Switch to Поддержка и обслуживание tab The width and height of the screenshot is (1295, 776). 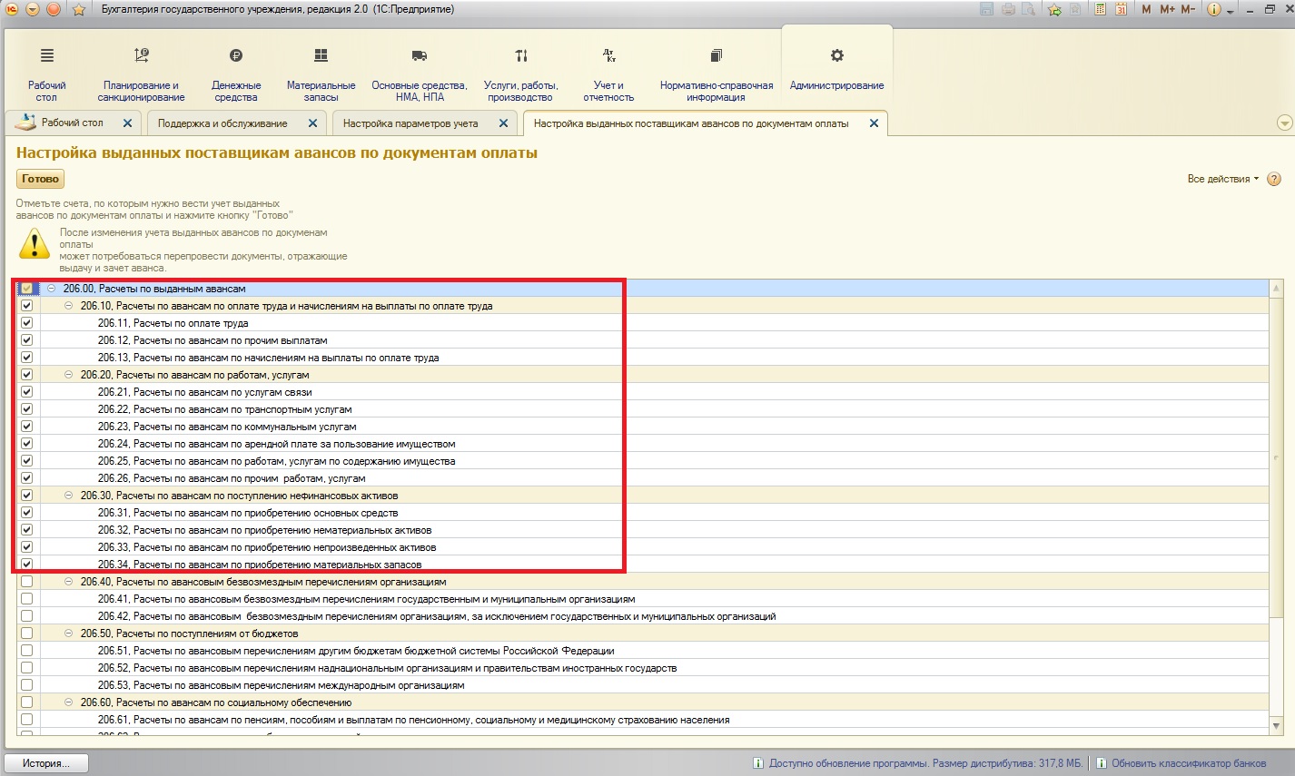(222, 123)
